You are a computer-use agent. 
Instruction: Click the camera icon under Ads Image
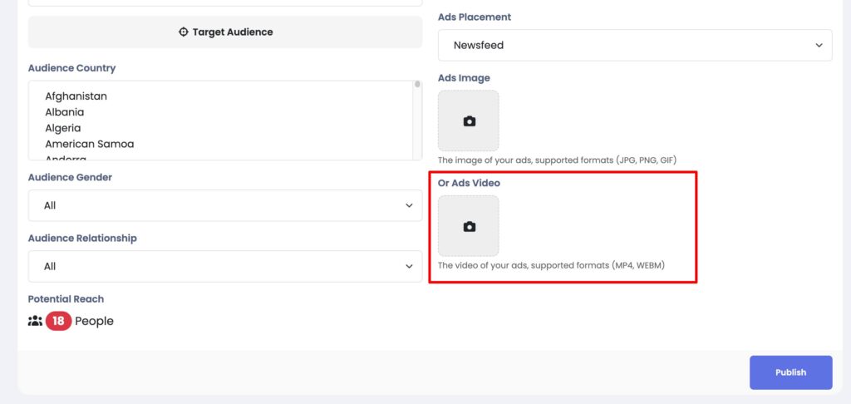(469, 121)
